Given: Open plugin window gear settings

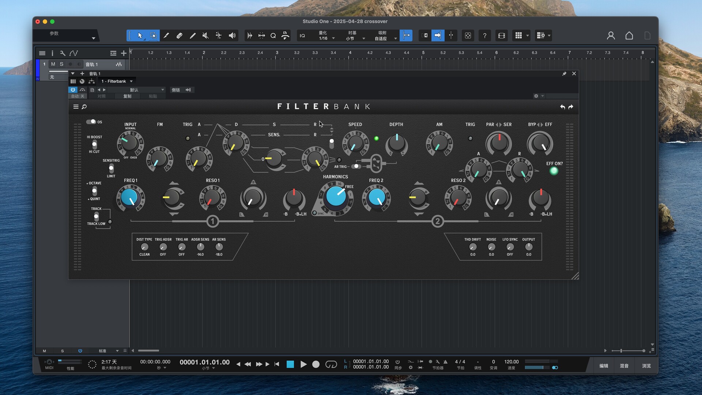Looking at the screenshot, I should point(536,96).
